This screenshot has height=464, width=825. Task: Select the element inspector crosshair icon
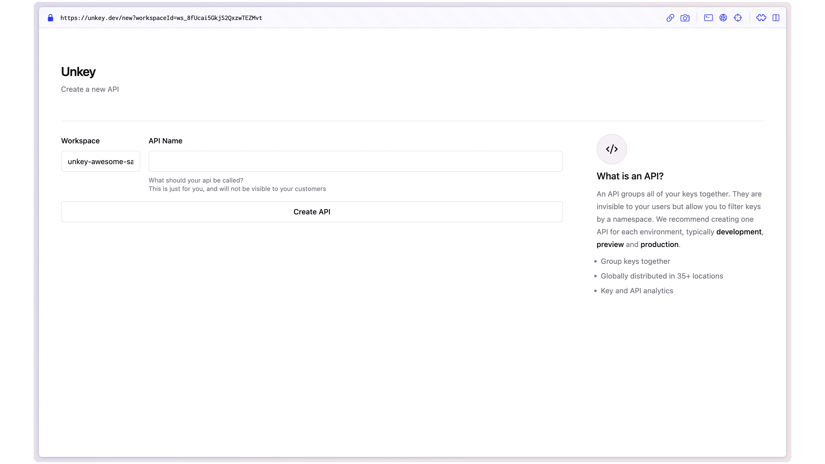click(x=738, y=18)
